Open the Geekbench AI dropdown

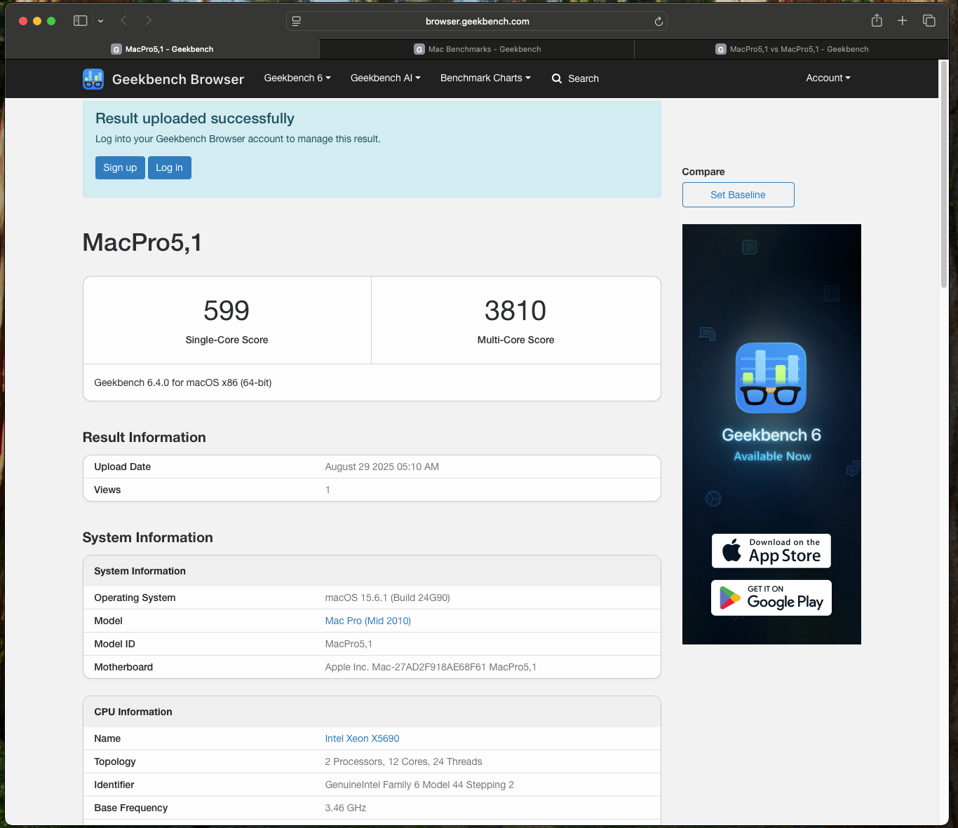pos(385,78)
